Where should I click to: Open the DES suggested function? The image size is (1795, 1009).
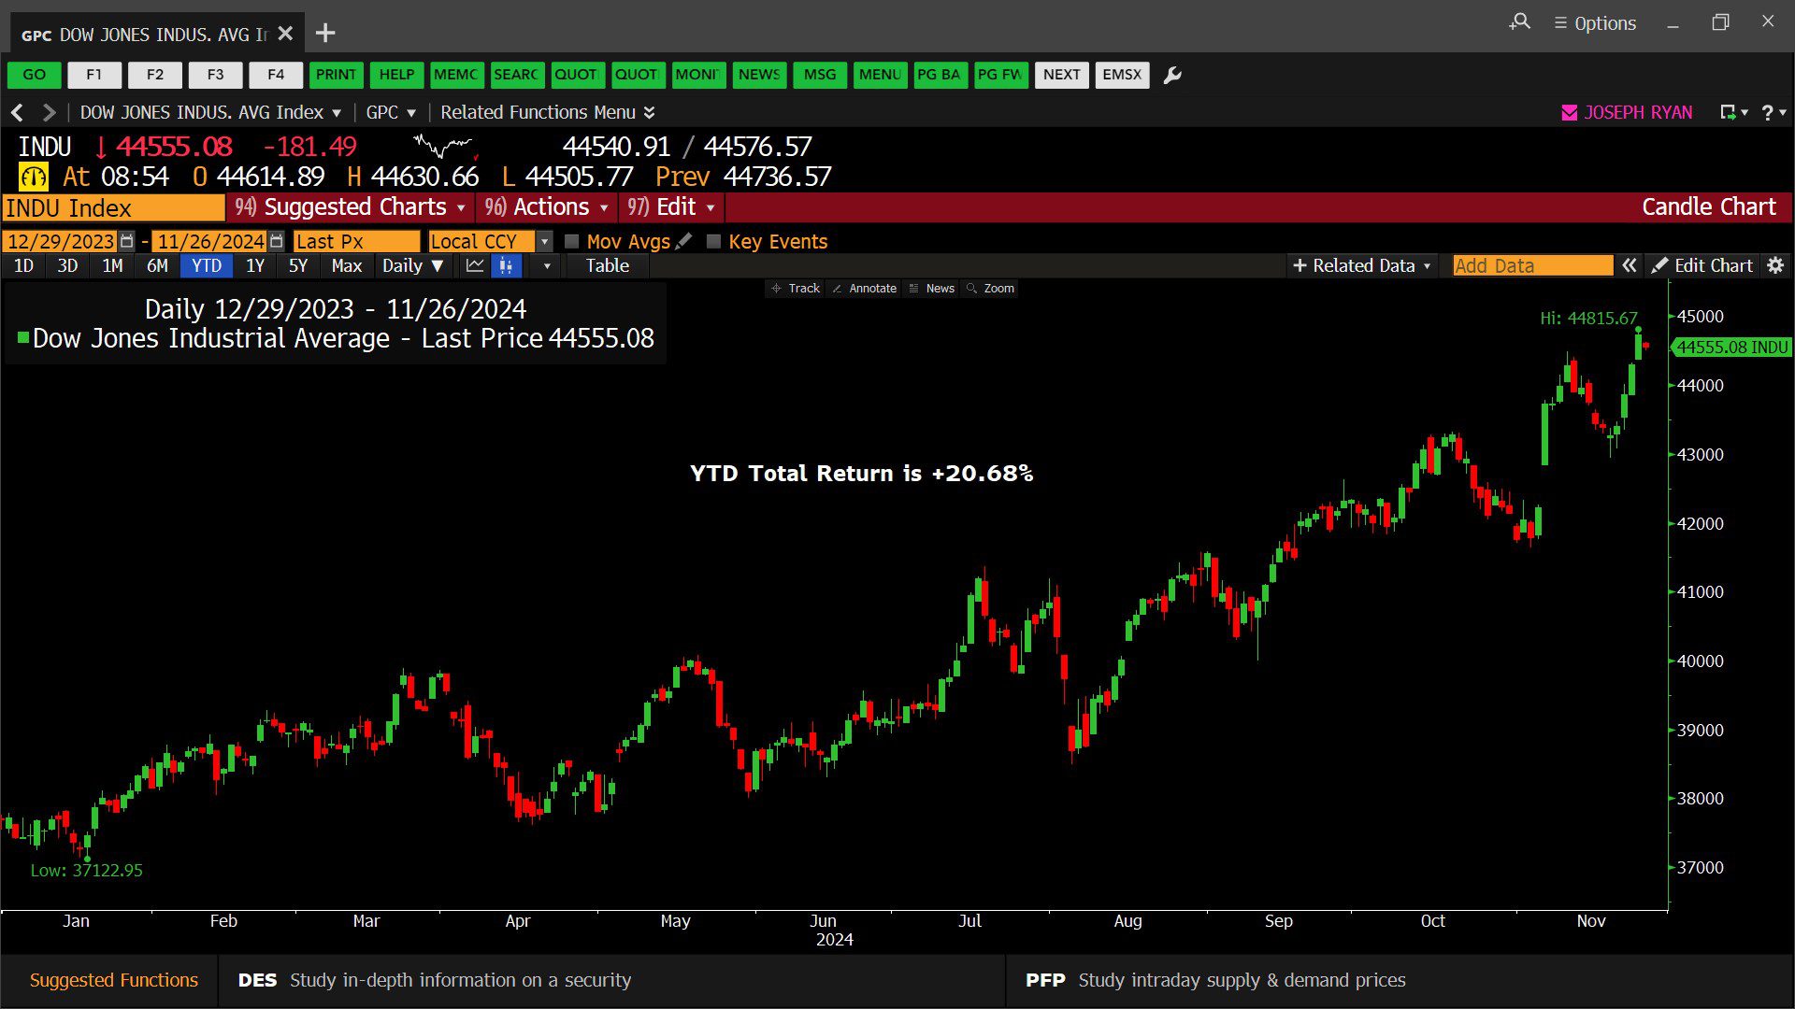click(611, 980)
